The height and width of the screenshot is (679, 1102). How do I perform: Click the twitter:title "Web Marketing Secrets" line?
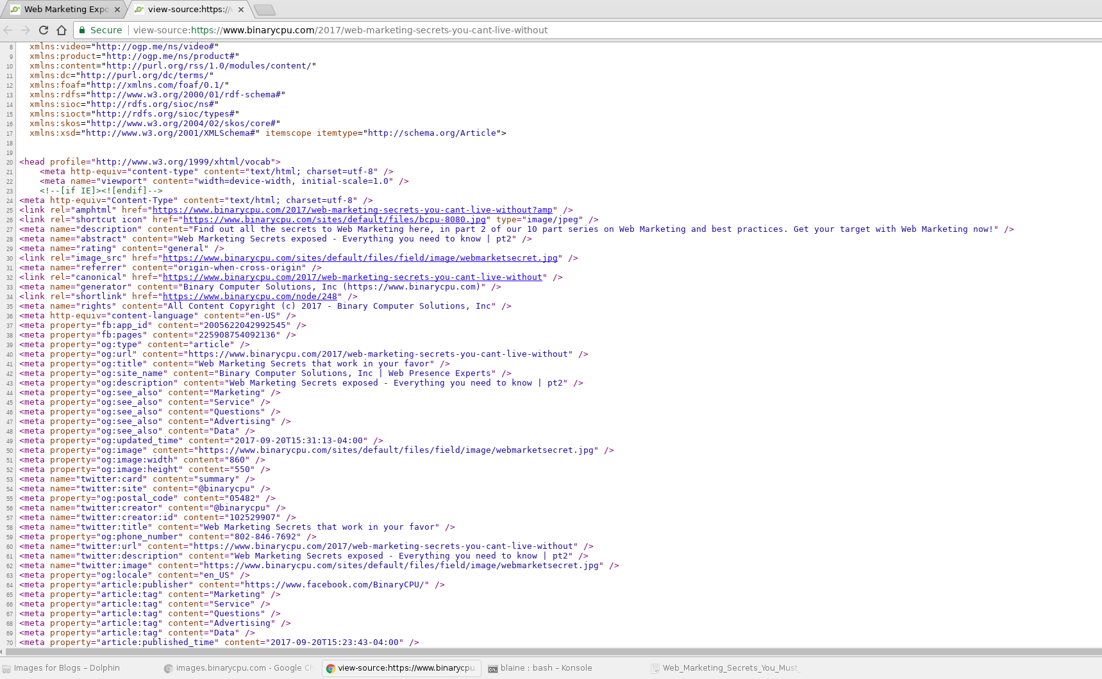(237, 527)
